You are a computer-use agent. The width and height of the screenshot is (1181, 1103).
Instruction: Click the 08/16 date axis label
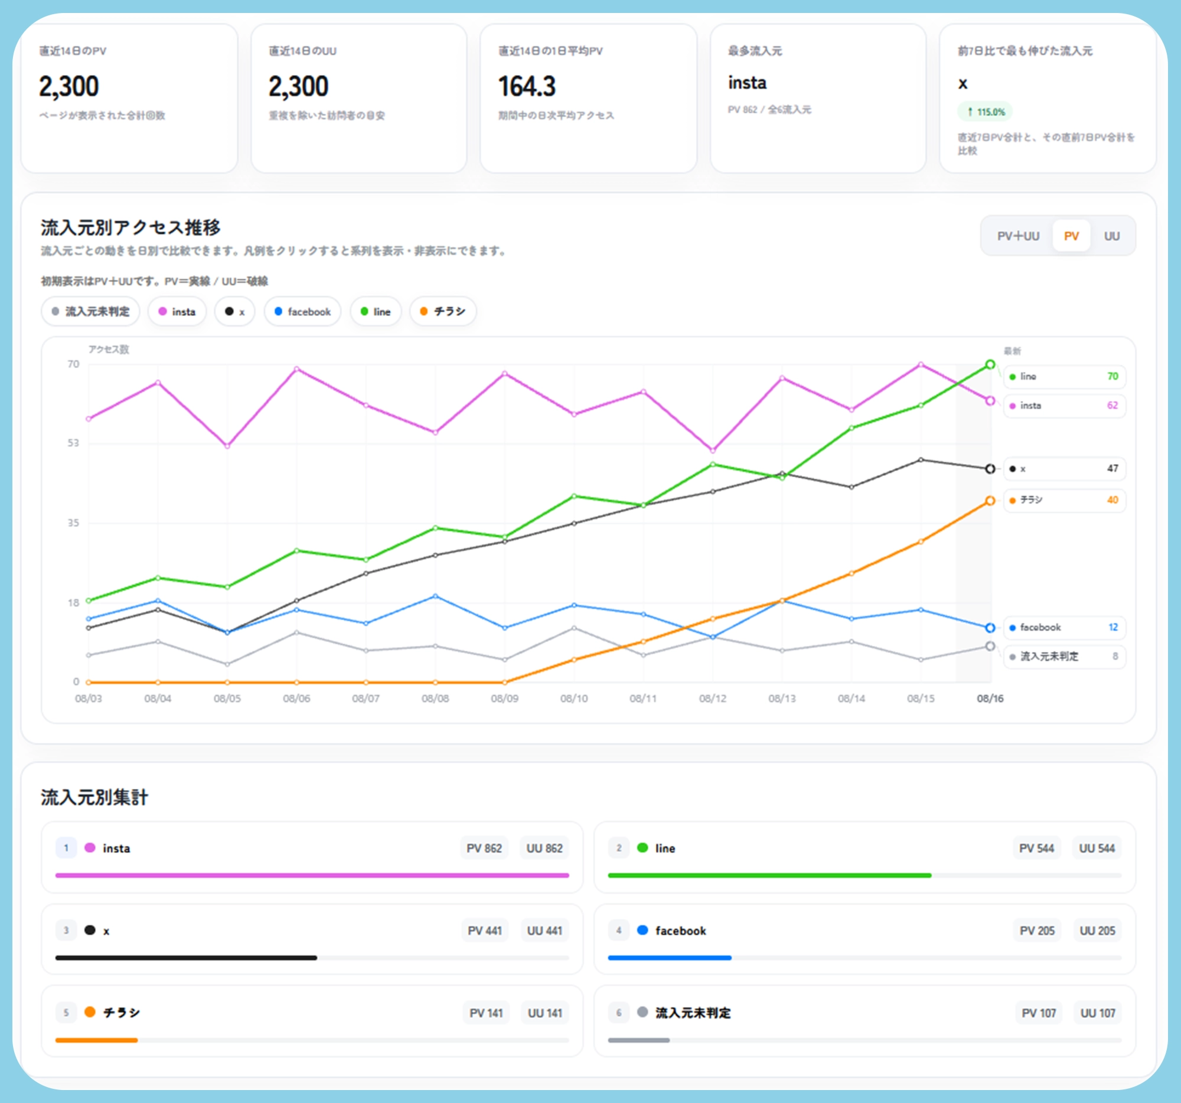pos(990,699)
